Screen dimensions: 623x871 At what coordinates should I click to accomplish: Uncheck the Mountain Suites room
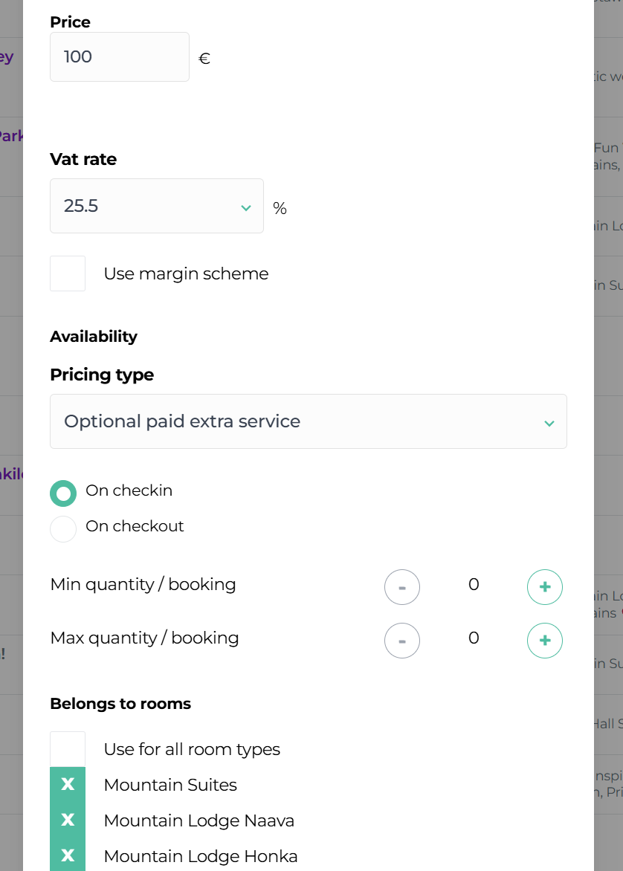pyautogui.click(x=68, y=785)
